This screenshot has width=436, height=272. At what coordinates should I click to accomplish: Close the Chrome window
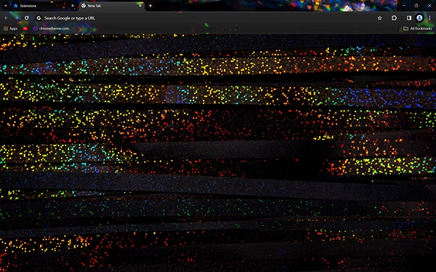click(x=429, y=5)
